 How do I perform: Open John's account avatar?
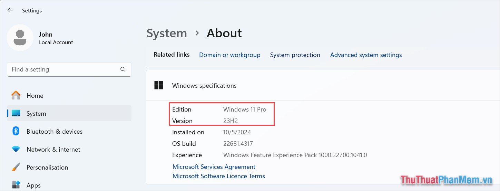click(20, 38)
